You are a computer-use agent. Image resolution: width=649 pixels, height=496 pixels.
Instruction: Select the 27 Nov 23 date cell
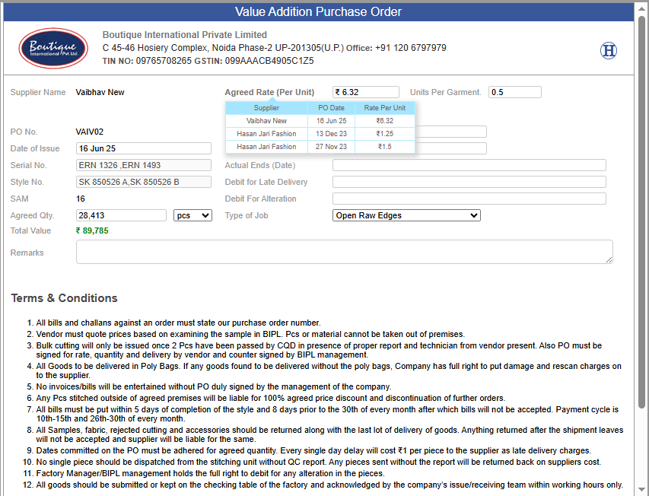tap(331, 147)
